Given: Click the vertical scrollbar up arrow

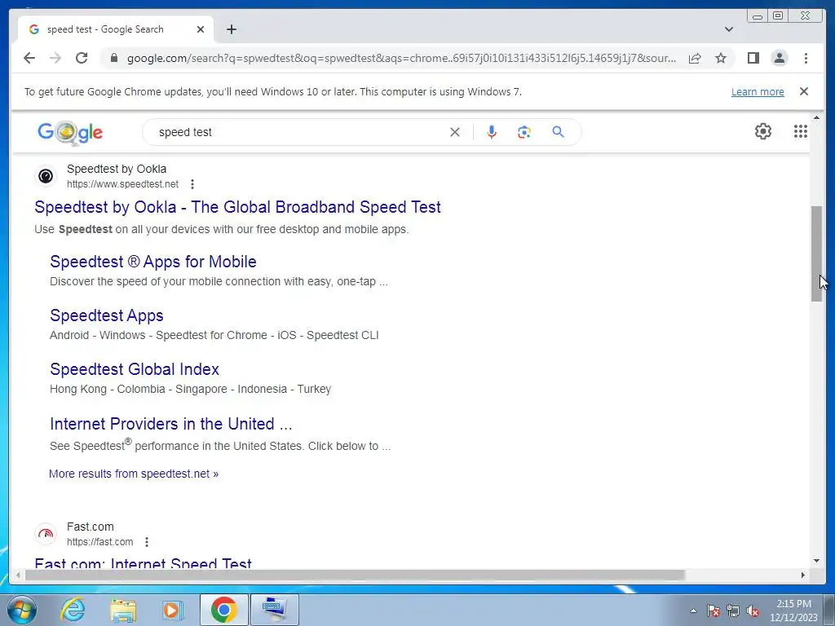Looking at the screenshot, I should 816,117.
